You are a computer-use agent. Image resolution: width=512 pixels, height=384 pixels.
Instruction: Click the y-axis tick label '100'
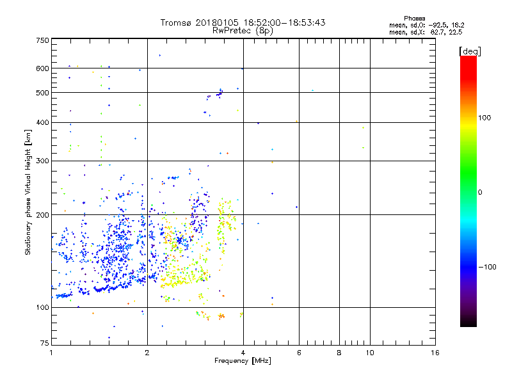[42, 307]
